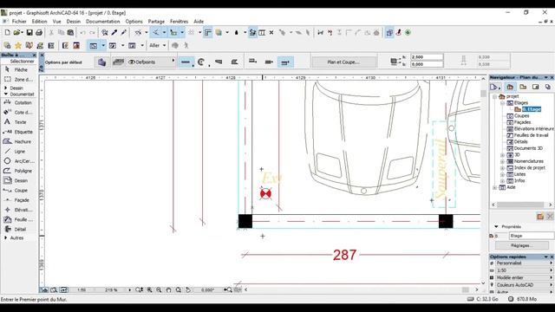Image resolution: width=555 pixels, height=312 pixels.
Task: Collapse the Documentat section in toolbox
Action: 6,94
